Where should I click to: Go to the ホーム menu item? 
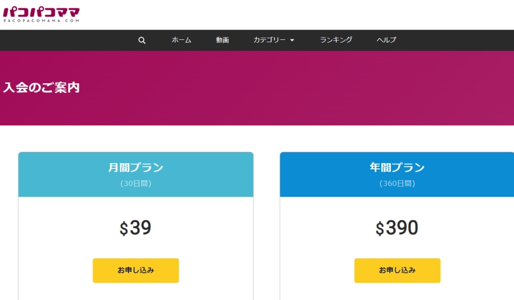(x=182, y=40)
